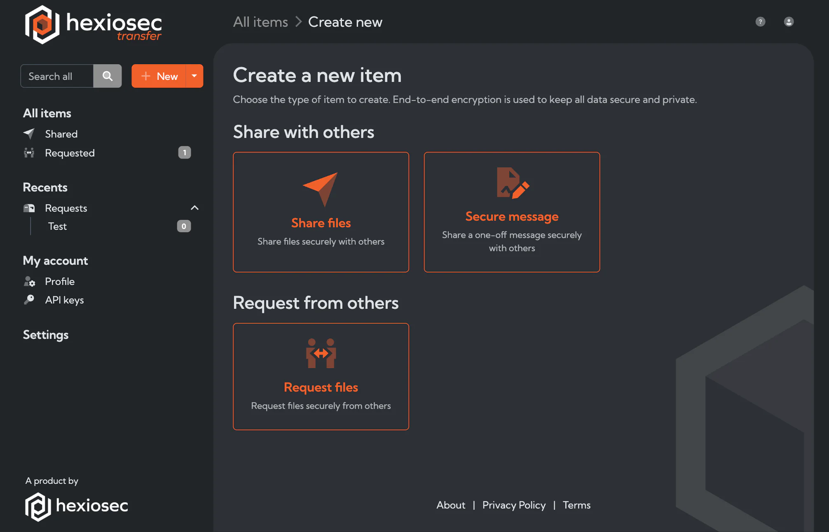The width and height of the screenshot is (829, 532).
Task: Navigate to All items breadcrumb
Action: (x=260, y=22)
